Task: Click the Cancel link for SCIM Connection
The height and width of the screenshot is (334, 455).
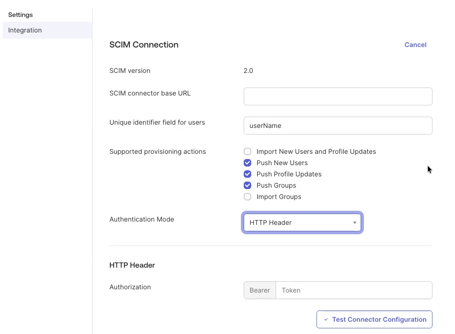Action: click(415, 45)
